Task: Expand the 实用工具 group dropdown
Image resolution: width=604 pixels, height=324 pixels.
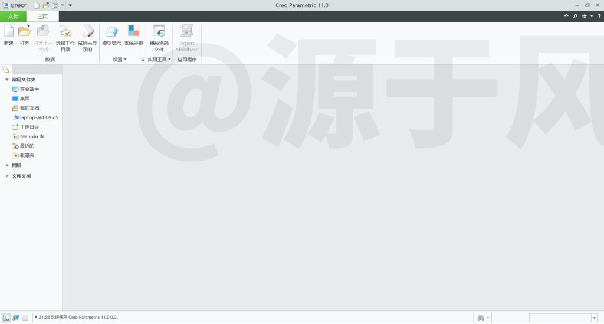Action: click(159, 60)
